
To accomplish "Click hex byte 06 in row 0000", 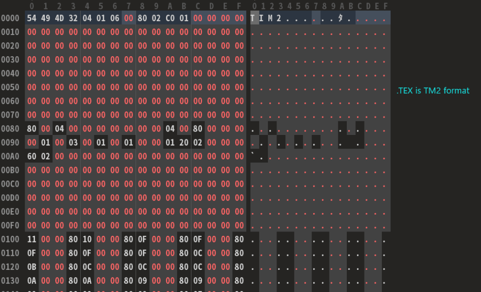I will pyautogui.click(x=115, y=18).
